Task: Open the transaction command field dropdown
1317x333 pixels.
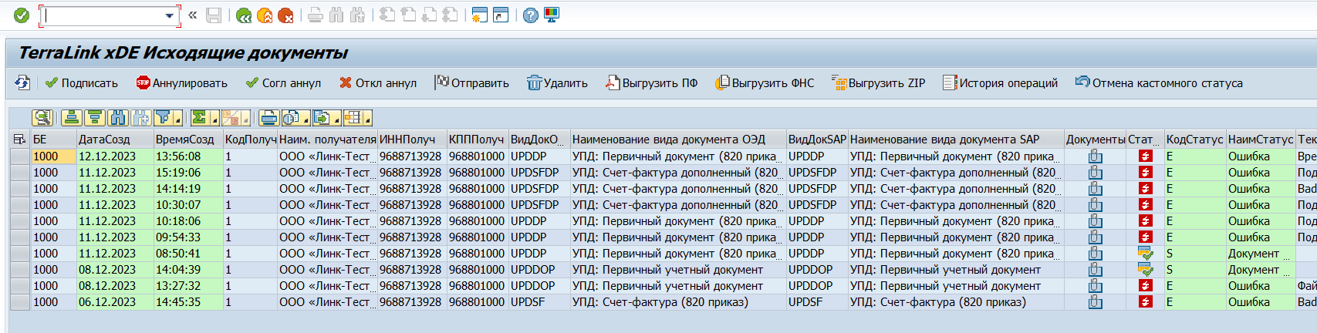Action: (x=169, y=15)
